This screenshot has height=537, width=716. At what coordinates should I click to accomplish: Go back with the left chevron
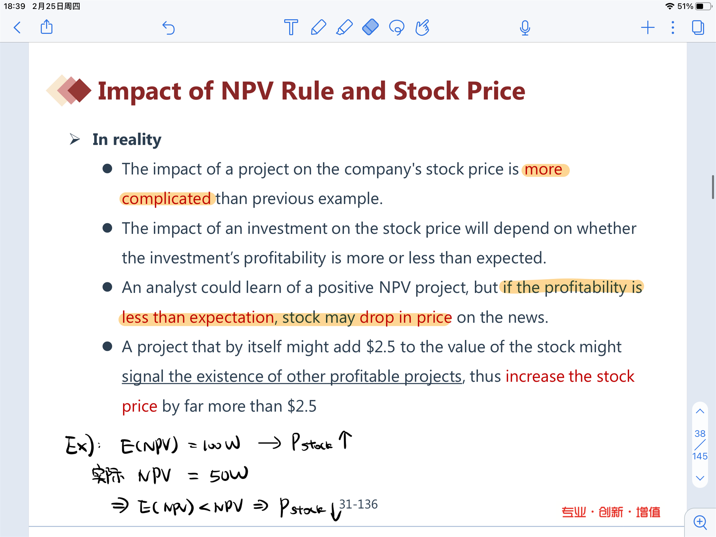[x=18, y=28]
